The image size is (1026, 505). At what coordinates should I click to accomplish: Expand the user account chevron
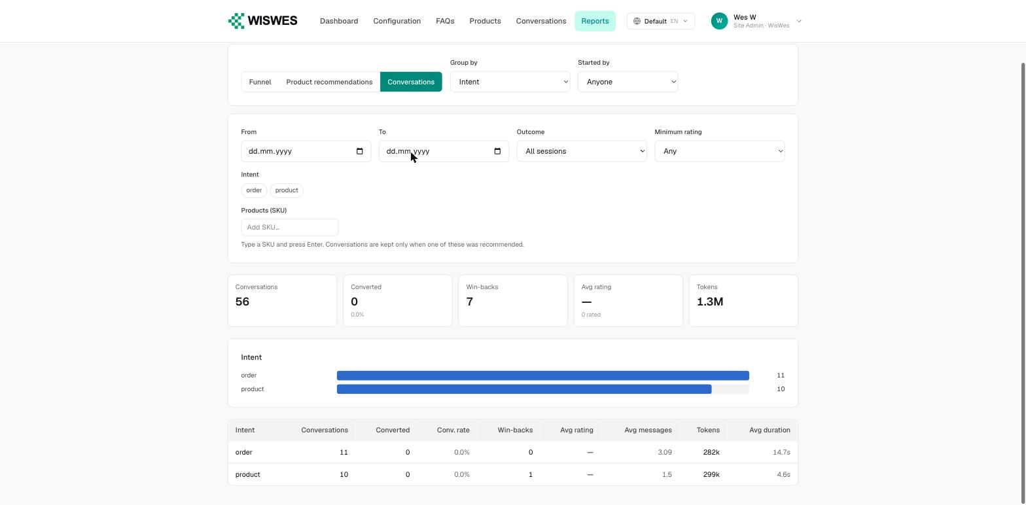pyautogui.click(x=799, y=21)
